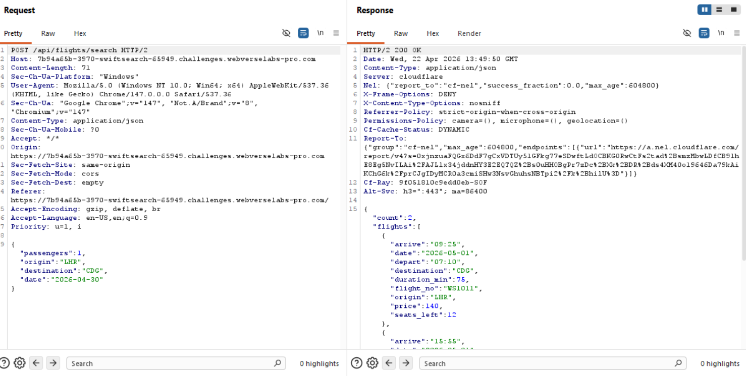Click the Request search magnifier dropdown
Screen dimensions: 746x376
(278, 363)
